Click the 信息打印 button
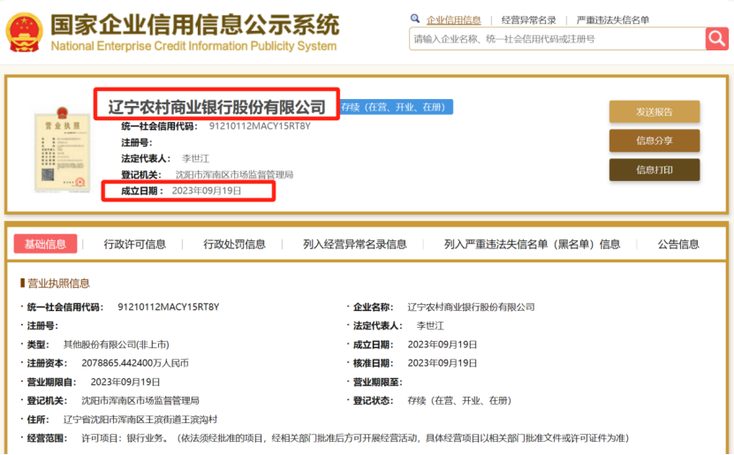 pyautogui.click(x=655, y=170)
